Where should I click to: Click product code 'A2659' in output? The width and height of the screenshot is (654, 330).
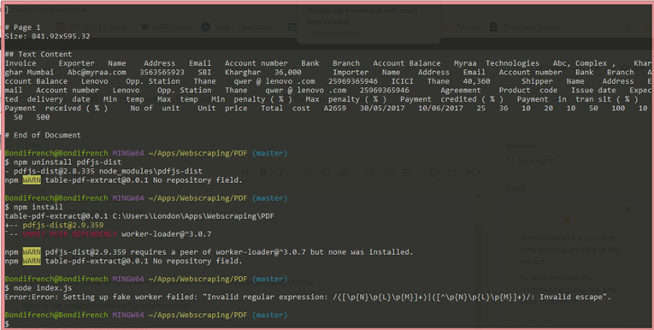click(x=335, y=109)
